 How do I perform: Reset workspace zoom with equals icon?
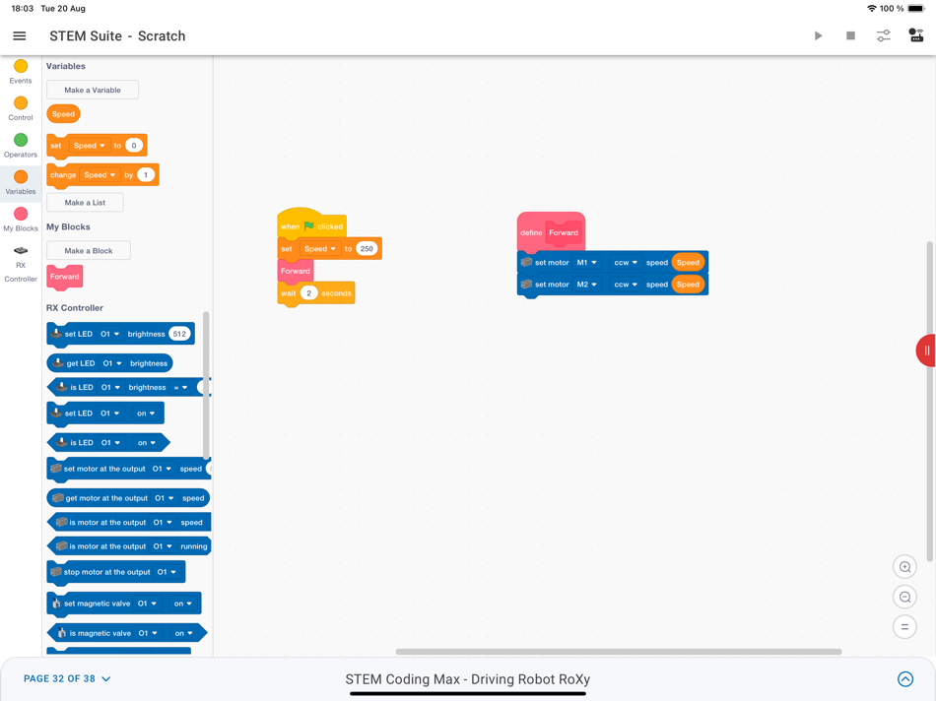[x=904, y=627]
